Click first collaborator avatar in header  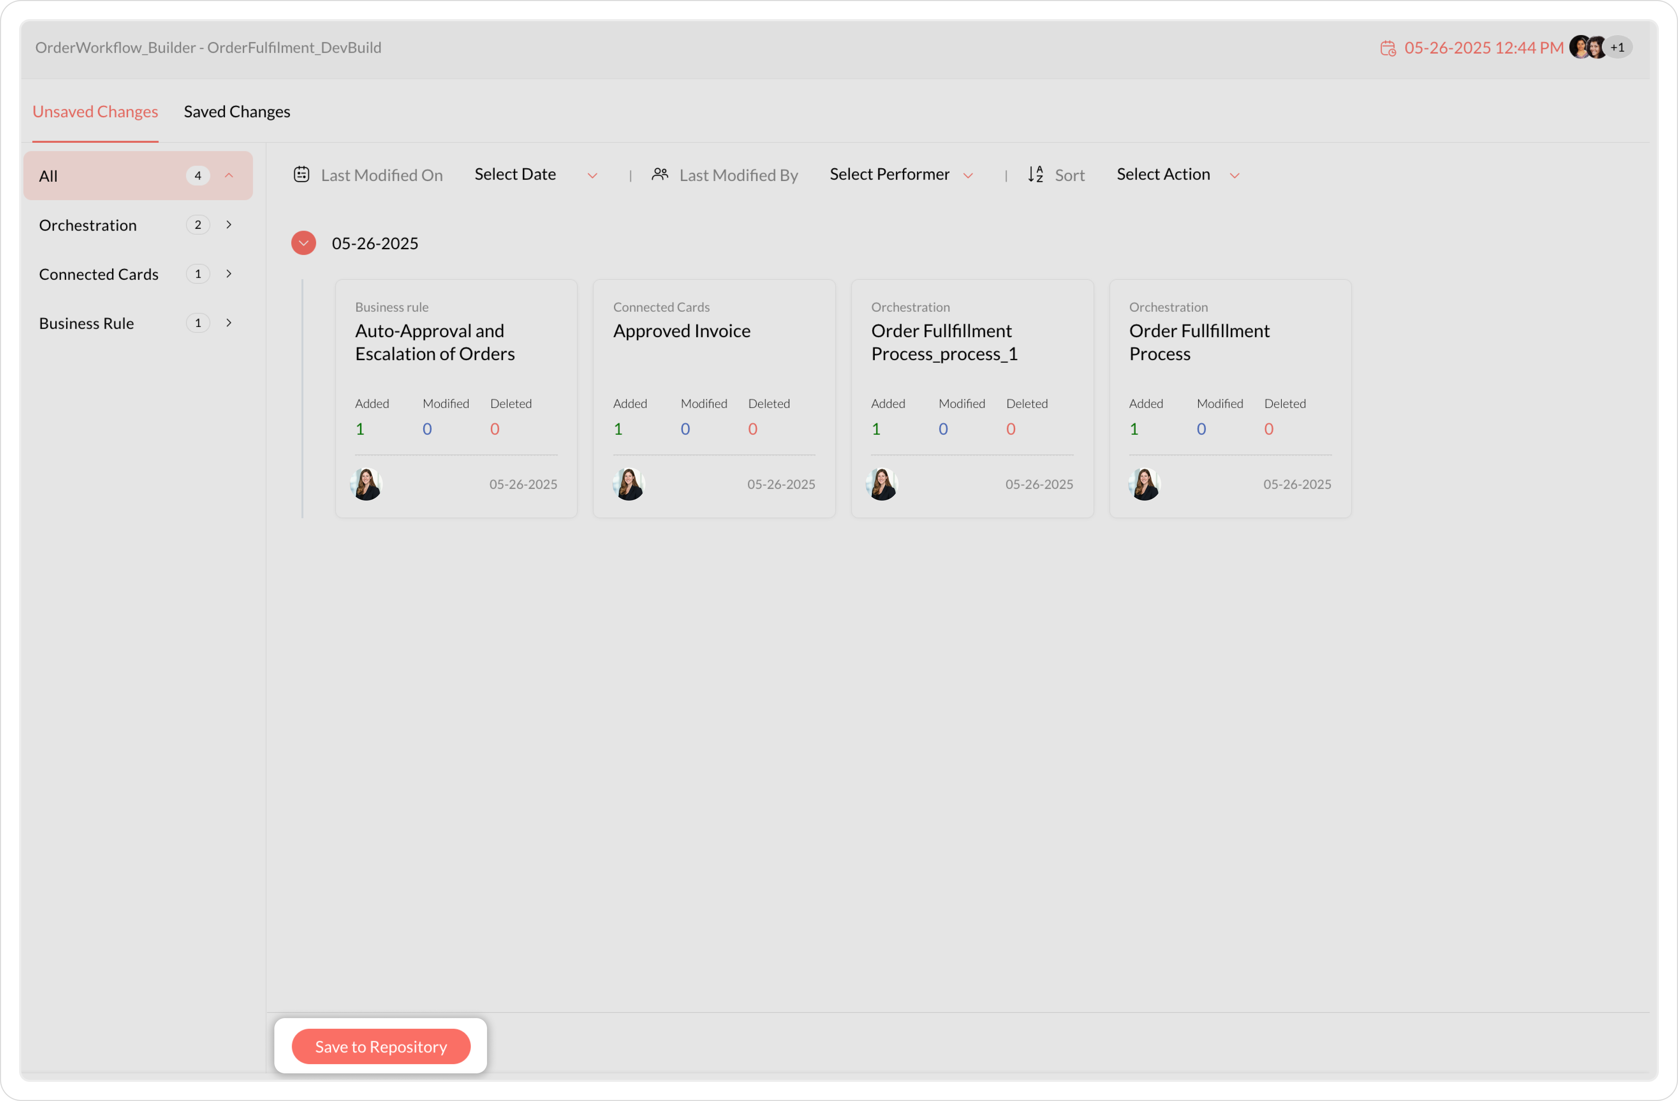1579,47
